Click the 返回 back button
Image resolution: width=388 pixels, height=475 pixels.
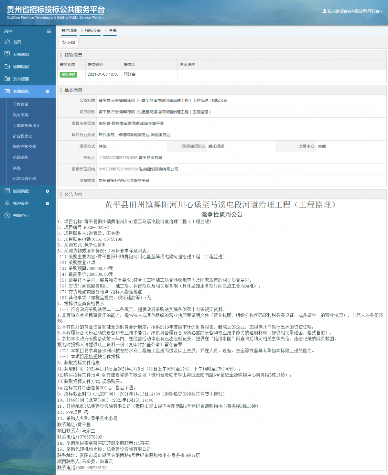tap(69, 42)
